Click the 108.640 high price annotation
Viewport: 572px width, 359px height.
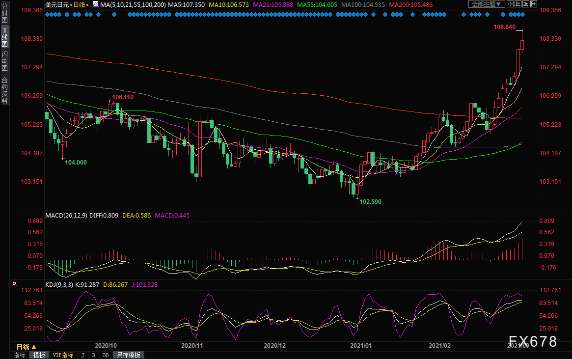(505, 27)
